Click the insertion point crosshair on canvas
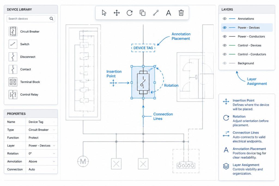Screen dimensions: 279x186 [113, 83]
